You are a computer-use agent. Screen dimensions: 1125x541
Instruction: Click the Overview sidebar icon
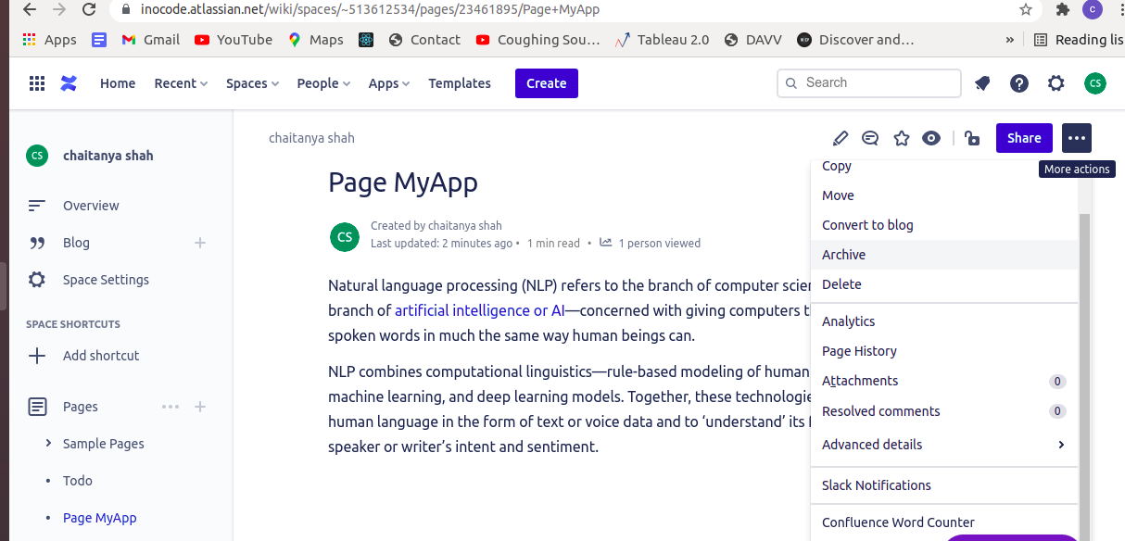tap(37, 206)
